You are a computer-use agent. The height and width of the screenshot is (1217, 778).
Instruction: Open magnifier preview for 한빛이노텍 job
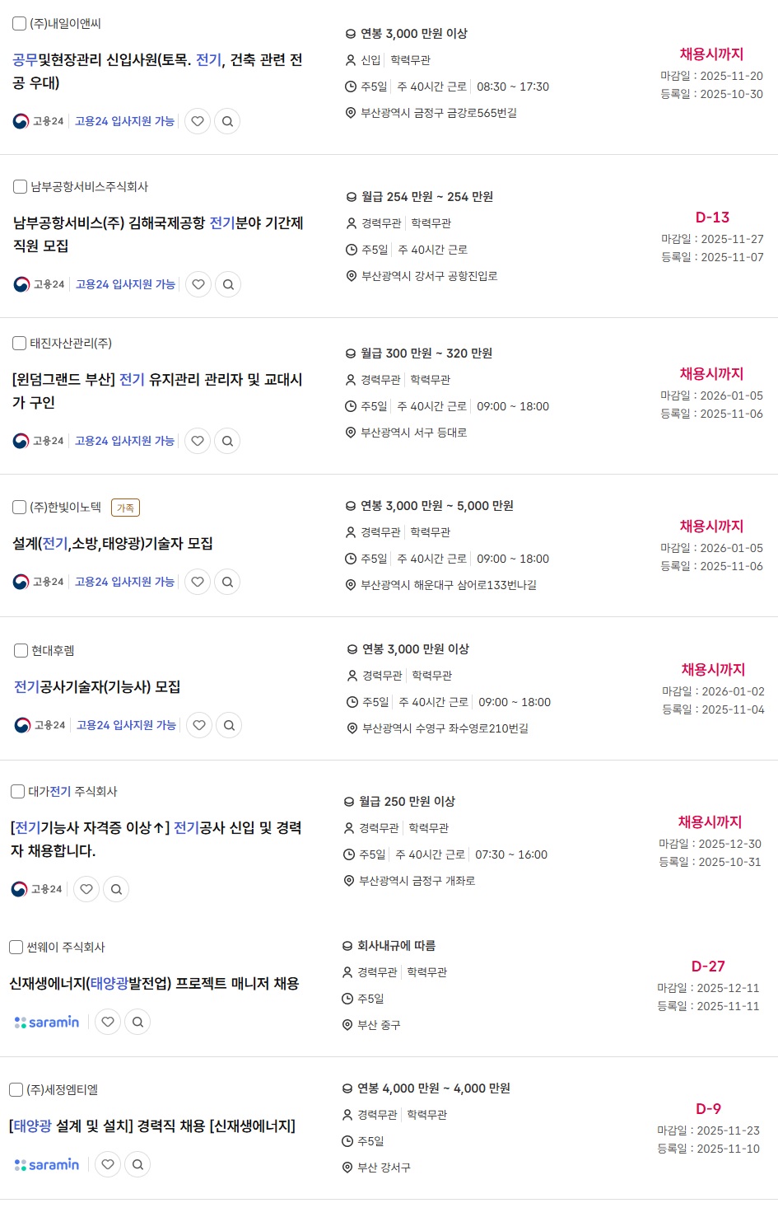click(x=227, y=582)
